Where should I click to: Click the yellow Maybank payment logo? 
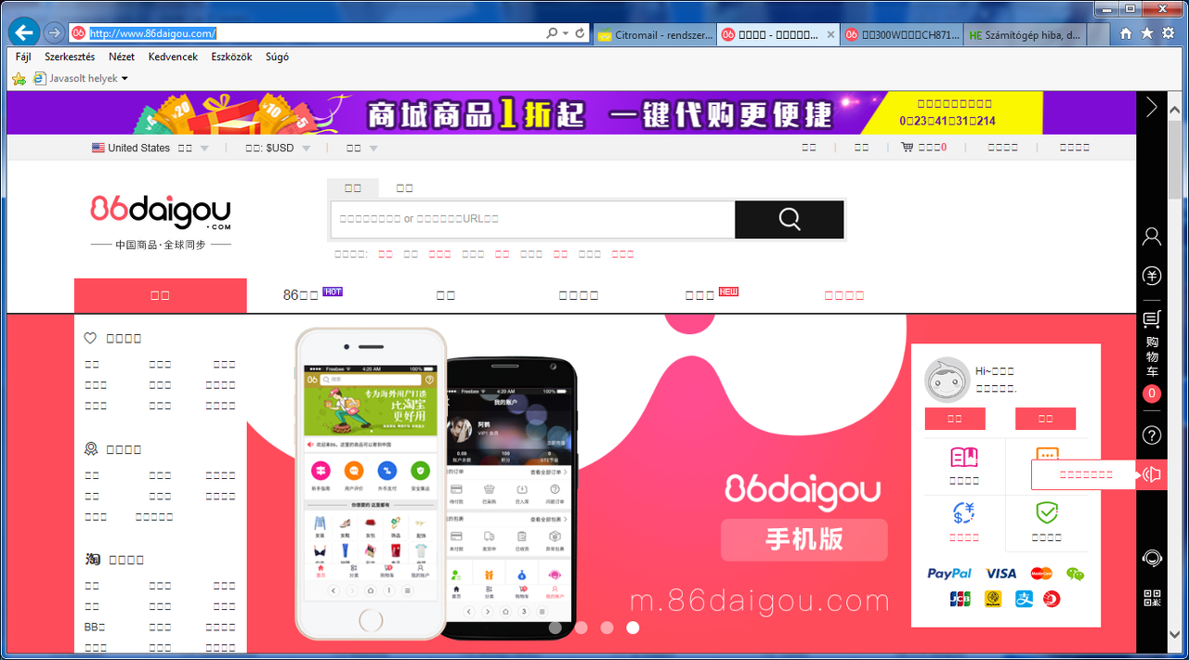pyautogui.click(x=992, y=600)
